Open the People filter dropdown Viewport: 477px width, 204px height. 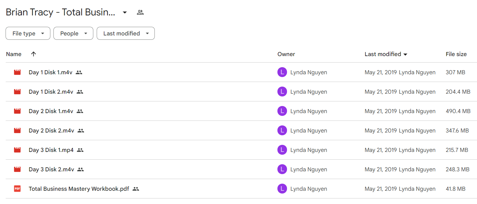click(73, 33)
